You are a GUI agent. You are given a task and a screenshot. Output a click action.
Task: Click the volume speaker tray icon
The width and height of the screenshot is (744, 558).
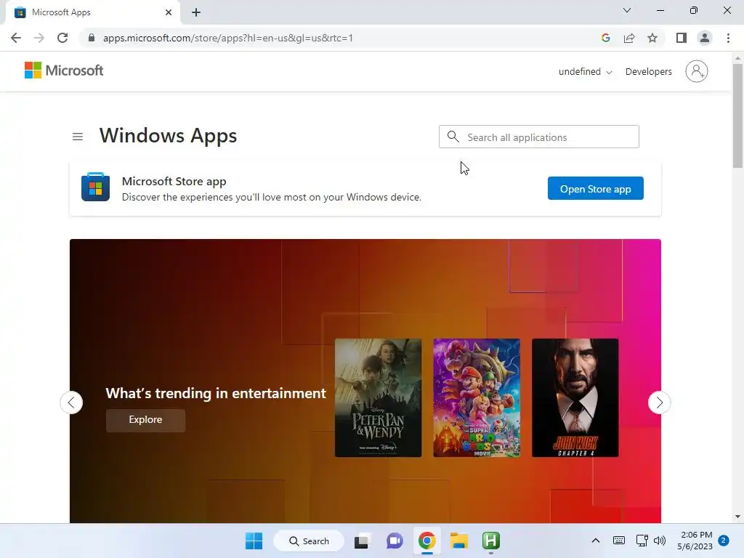(x=660, y=541)
